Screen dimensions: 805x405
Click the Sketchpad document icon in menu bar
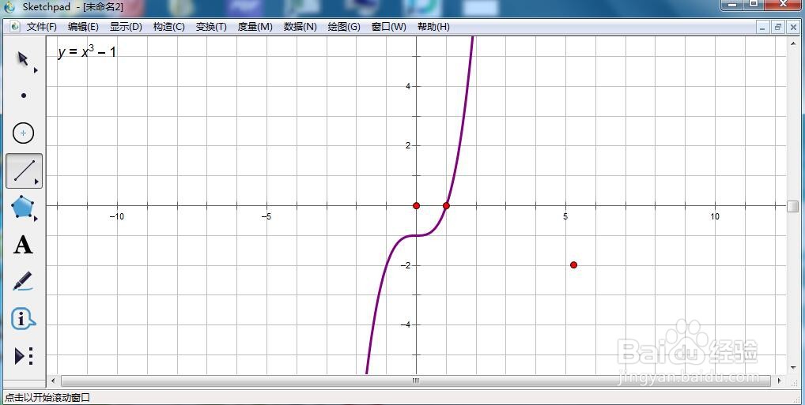(x=15, y=27)
